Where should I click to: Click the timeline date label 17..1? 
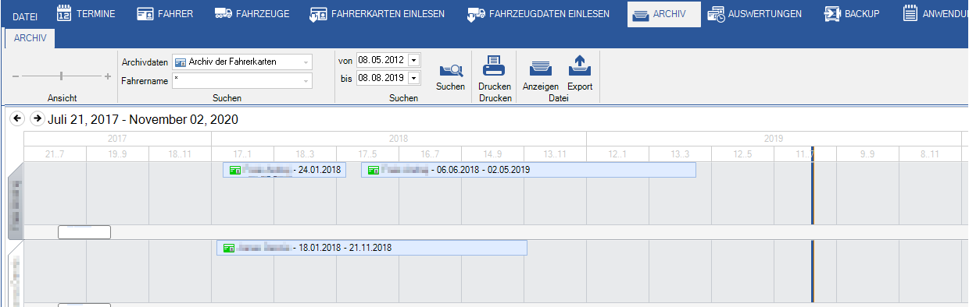tap(242, 153)
